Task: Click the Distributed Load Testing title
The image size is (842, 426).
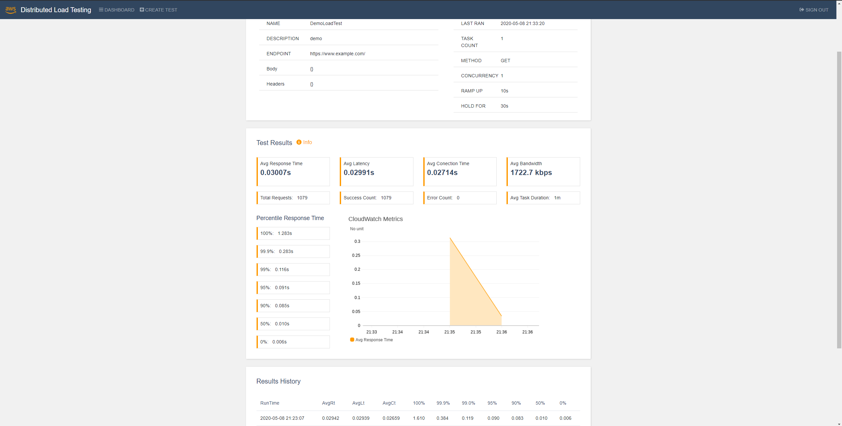Action: point(56,10)
